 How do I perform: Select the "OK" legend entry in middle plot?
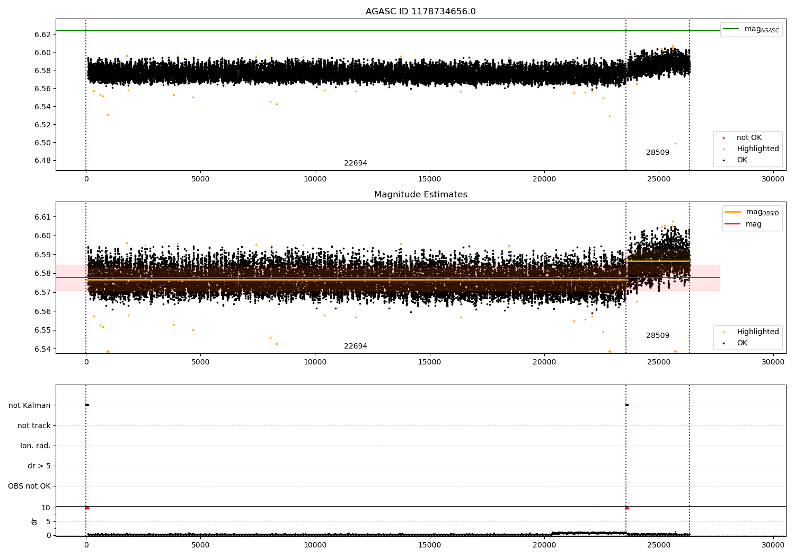coord(742,343)
